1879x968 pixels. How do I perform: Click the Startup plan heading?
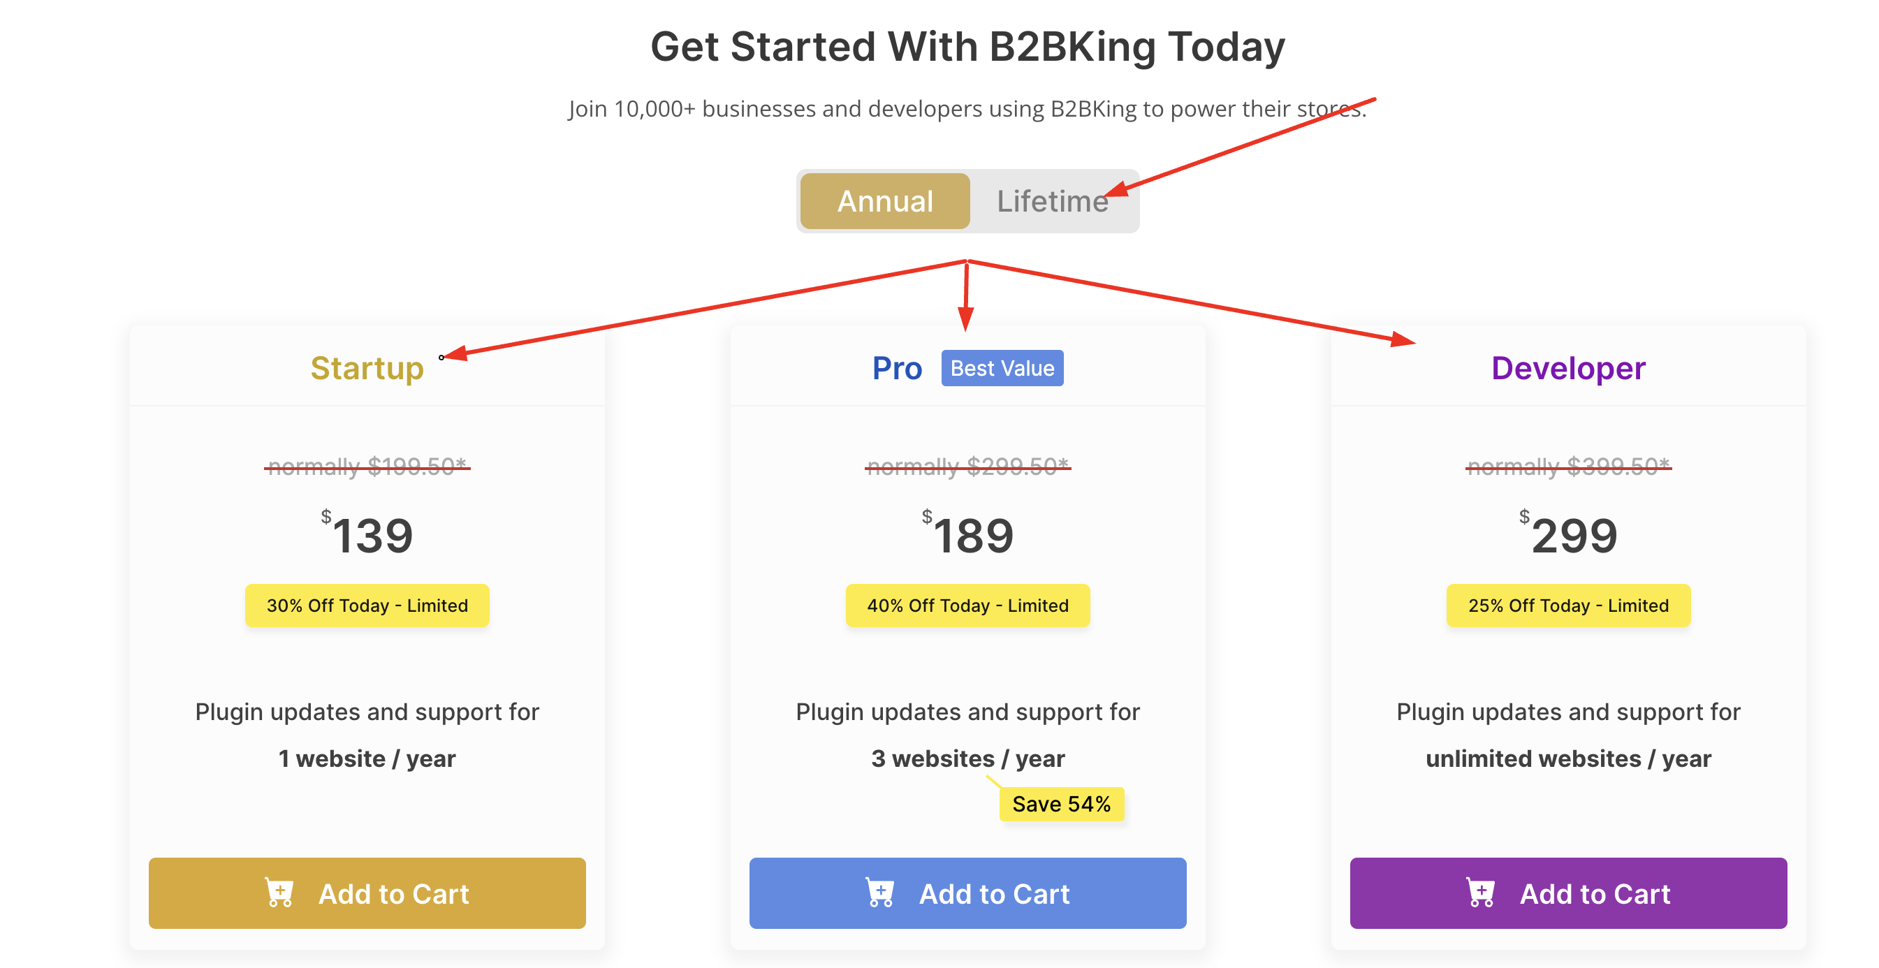tap(367, 368)
